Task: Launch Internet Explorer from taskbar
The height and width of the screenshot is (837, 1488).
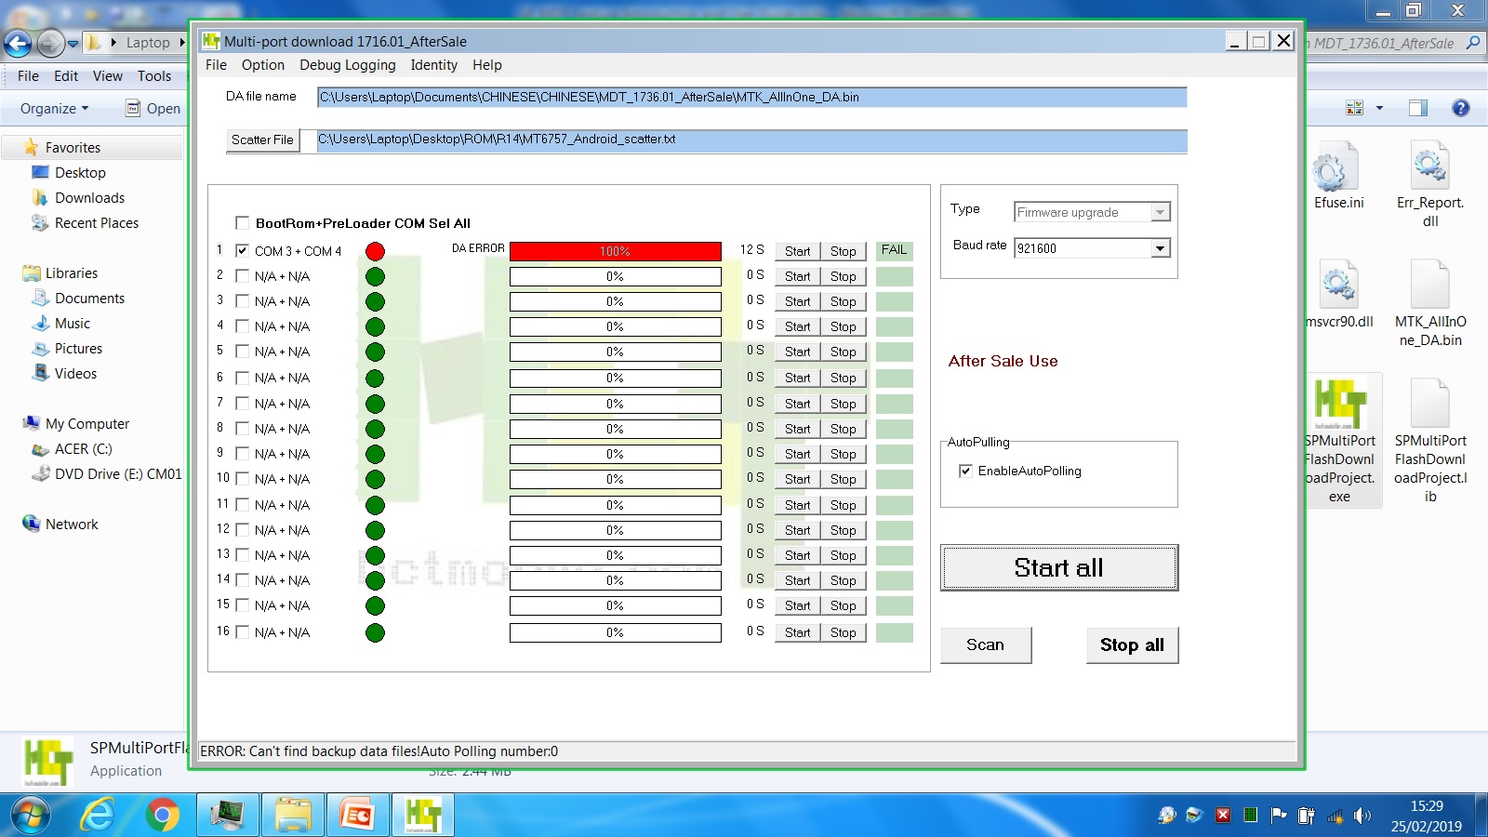Action: 97,816
